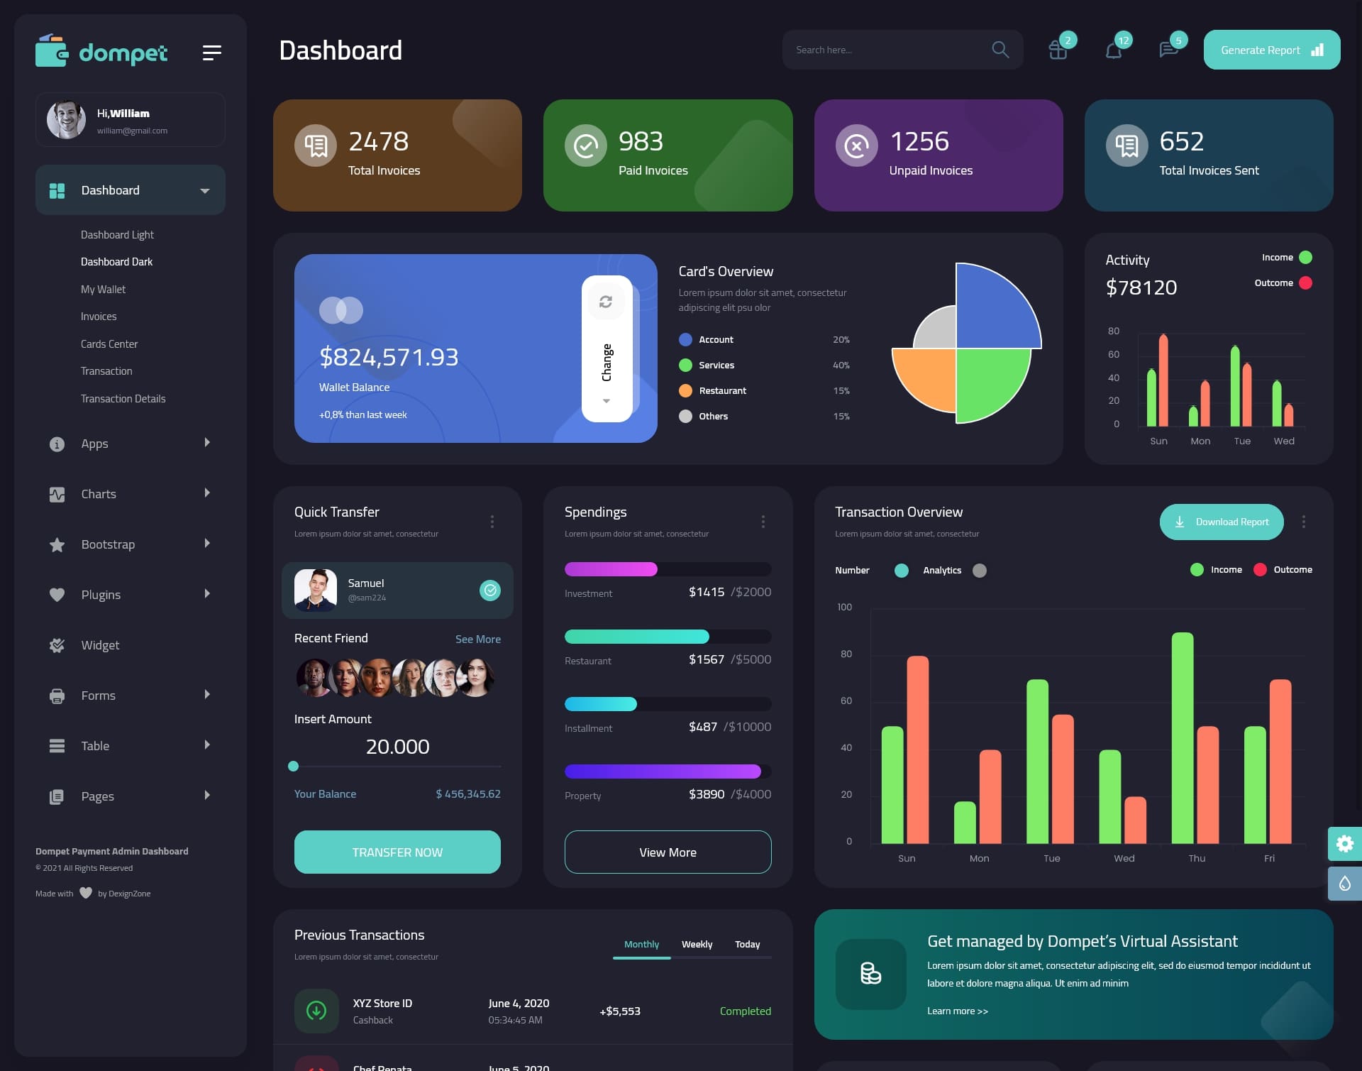Click the messages/chat icon
The height and width of the screenshot is (1071, 1362).
coord(1168,49)
